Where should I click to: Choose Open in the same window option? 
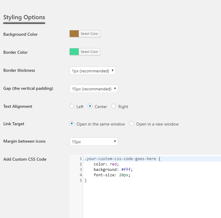point(72,124)
